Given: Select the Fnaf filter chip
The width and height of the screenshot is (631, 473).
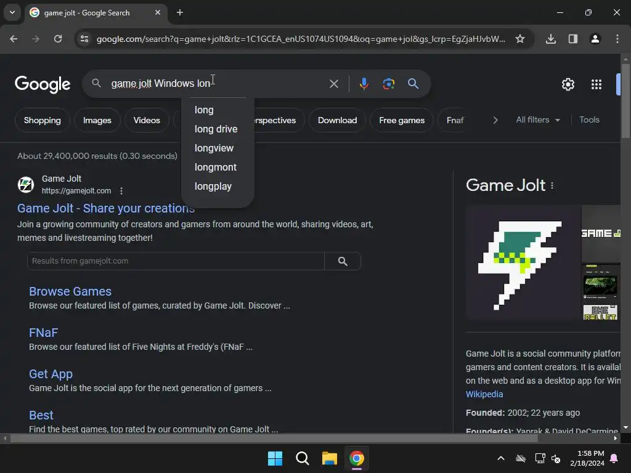Looking at the screenshot, I should [x=455, y=120].
